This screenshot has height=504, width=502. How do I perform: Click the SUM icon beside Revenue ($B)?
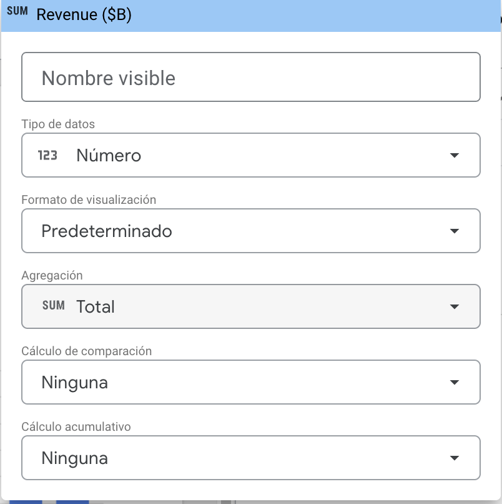[x=20, y=13]
